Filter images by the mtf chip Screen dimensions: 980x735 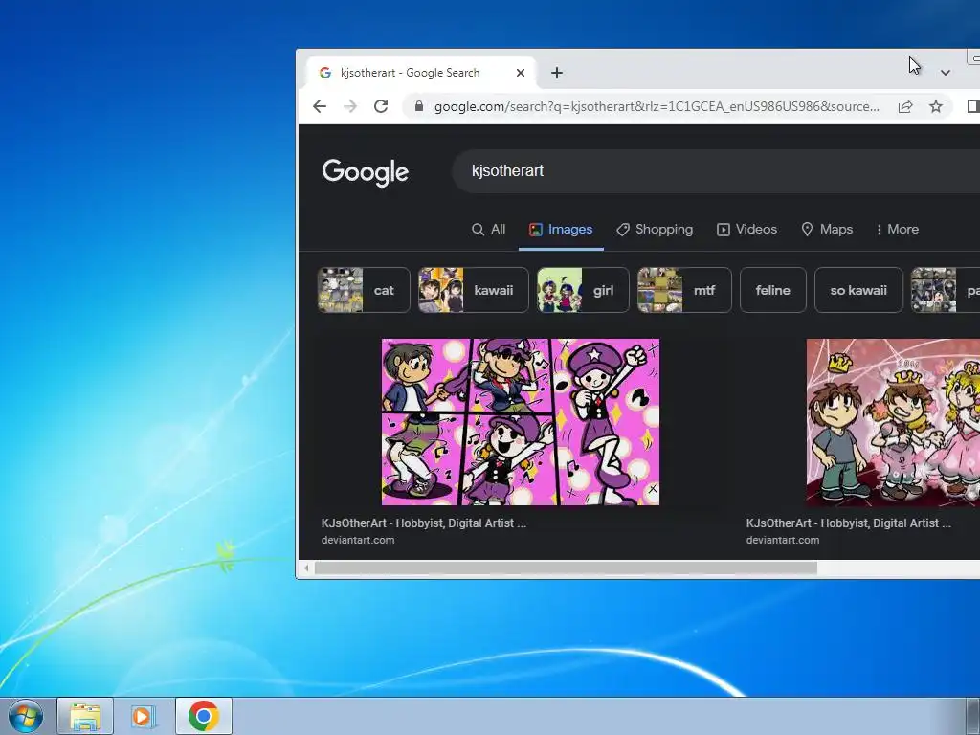point(684,290)
